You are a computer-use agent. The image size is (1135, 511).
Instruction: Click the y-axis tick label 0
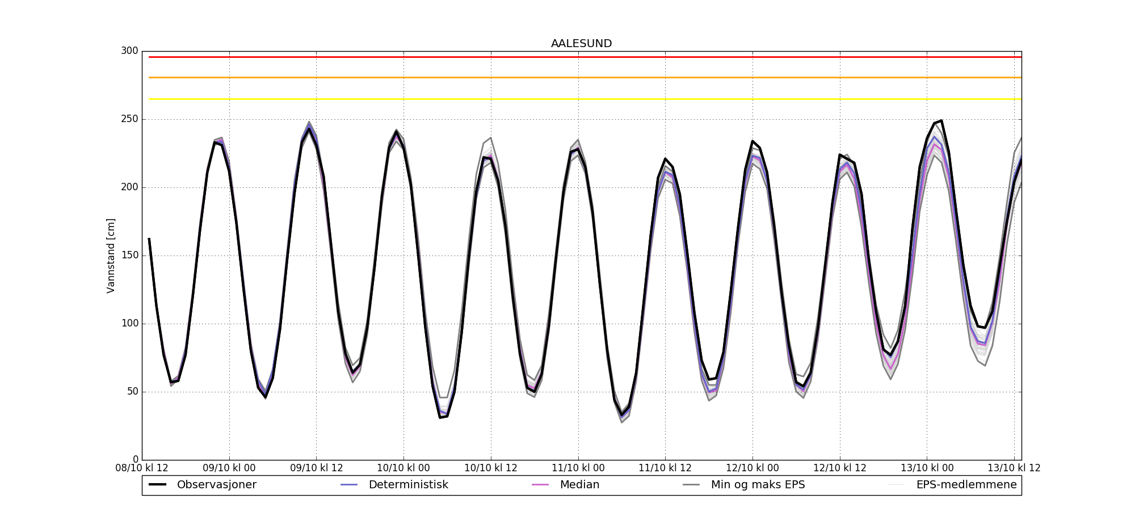pos(136,460)
